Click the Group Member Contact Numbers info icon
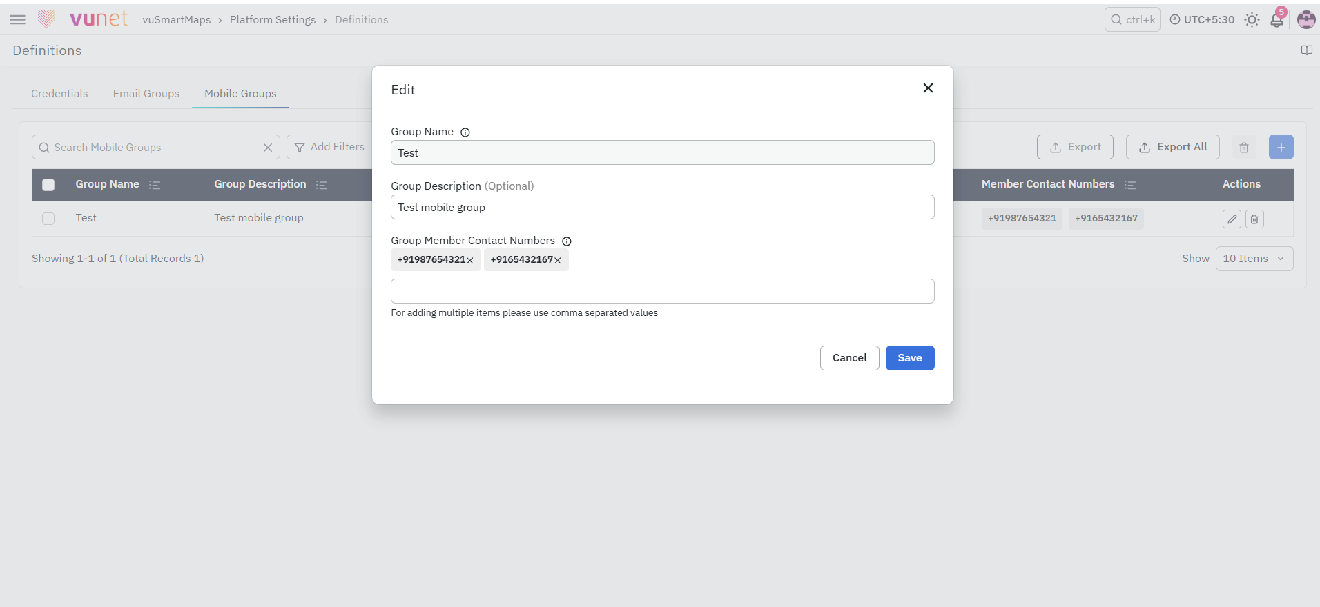Image resolution: width=1320 pixels, height=607 pixels. tap(567, 241)
